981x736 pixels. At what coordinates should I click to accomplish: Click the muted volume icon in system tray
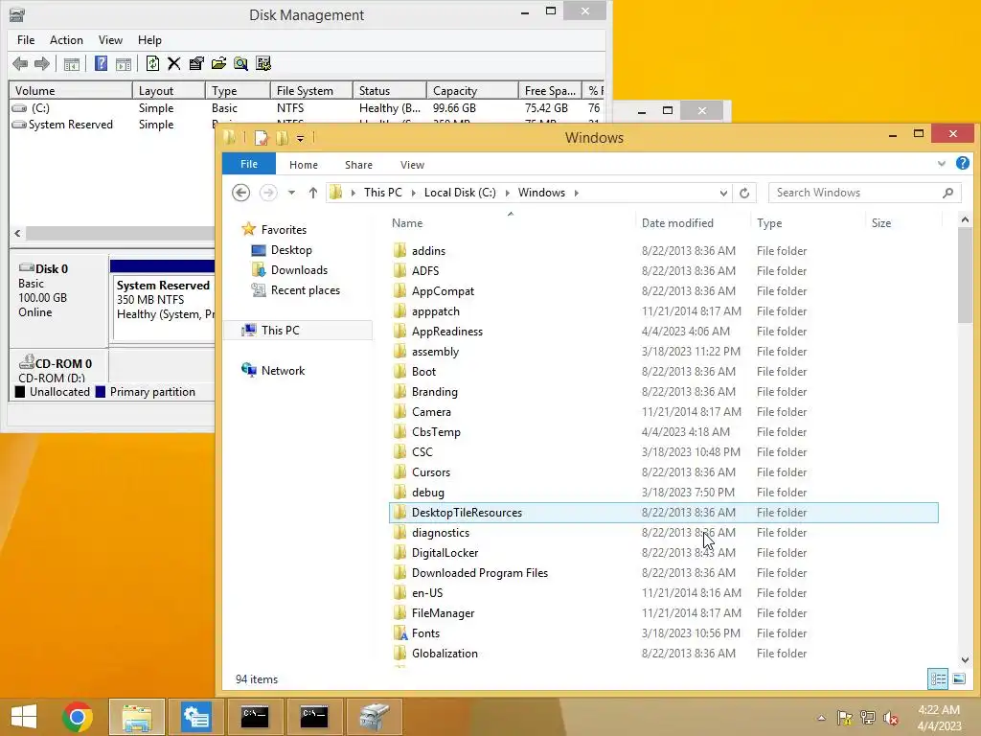[x=890, y=718]
